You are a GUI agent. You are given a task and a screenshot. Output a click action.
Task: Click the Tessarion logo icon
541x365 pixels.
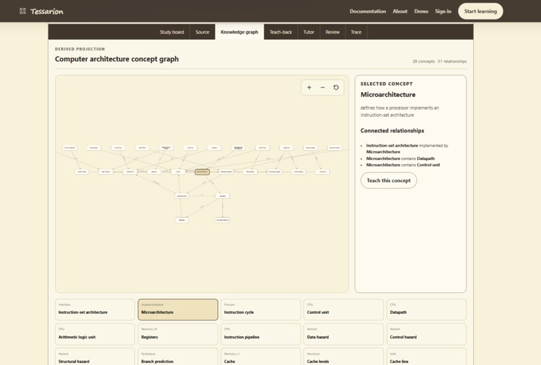(x=22, y=11)
